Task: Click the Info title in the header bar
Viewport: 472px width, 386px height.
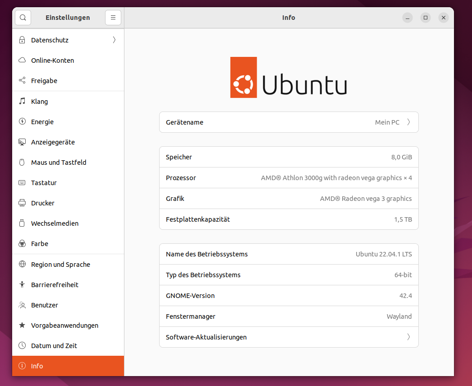Action: [289, 18]
